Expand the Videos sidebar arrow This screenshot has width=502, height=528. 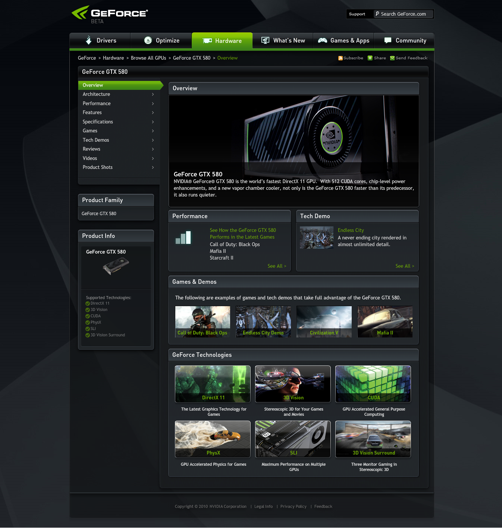pyautogui.click(x=153, y=158)
